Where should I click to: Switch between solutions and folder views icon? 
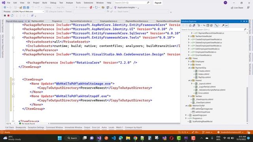(x=194, y=25)
